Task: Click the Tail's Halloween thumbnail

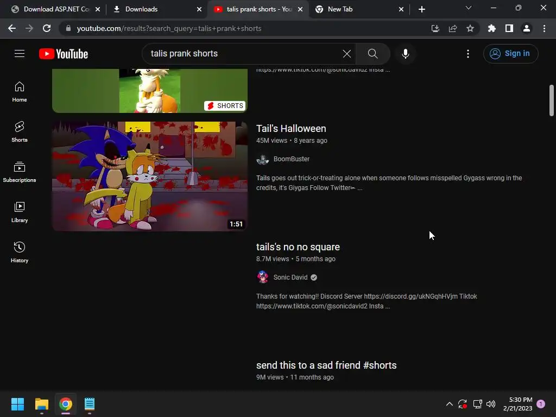Action: point(150,176)
